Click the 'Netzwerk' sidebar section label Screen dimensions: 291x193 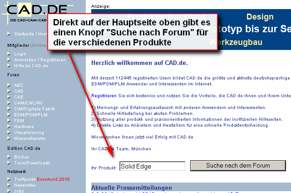tap(17, 172)
